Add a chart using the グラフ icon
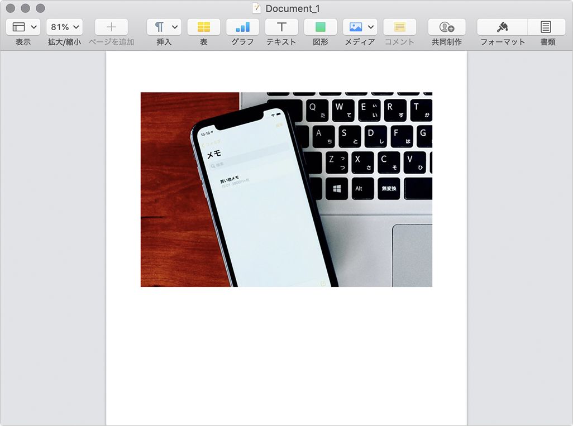The image size is (573, 426). 242,27
